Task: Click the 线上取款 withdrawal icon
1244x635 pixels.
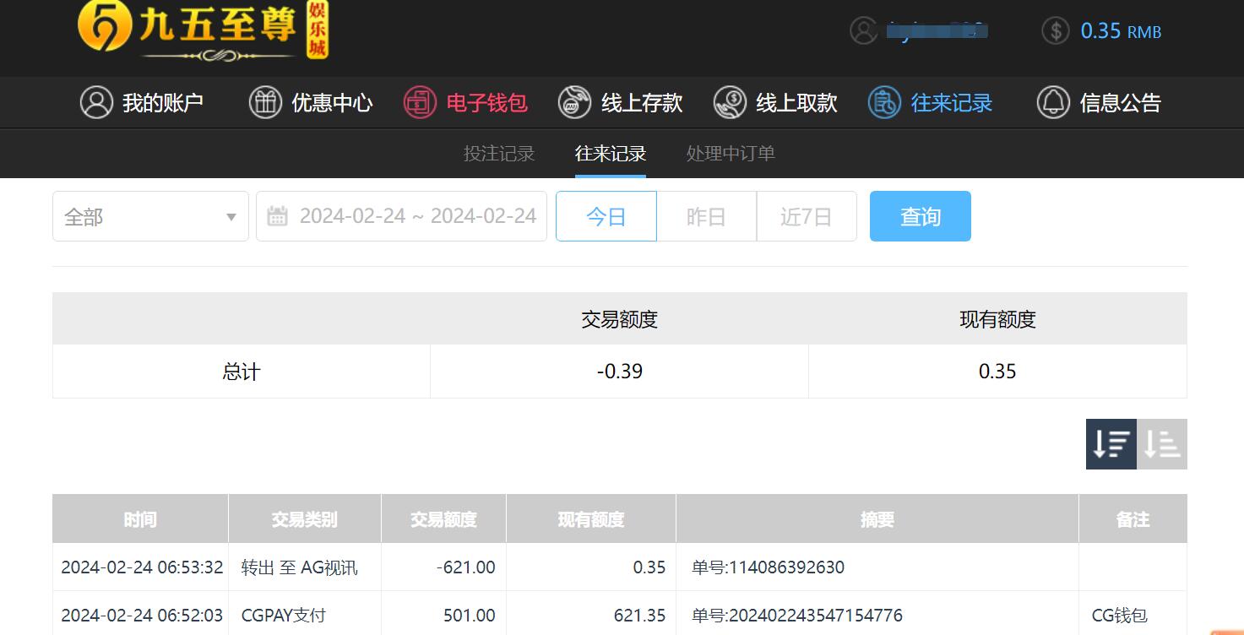Action: point(730,103)
